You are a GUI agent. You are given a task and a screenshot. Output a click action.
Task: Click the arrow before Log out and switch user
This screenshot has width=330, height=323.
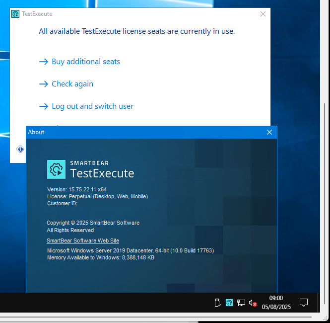[44, 106]
